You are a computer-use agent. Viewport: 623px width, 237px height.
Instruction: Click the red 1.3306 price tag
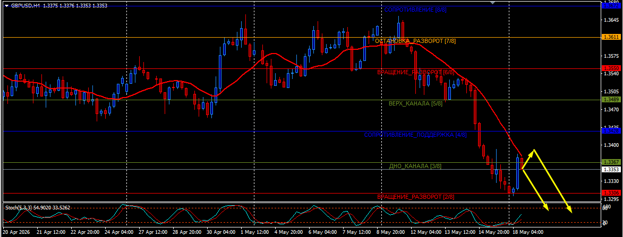[611, 192]
